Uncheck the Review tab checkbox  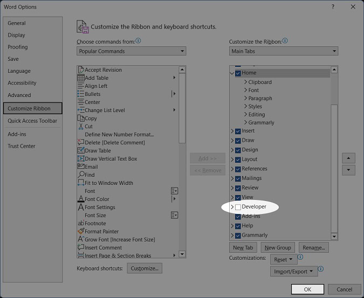238,188
